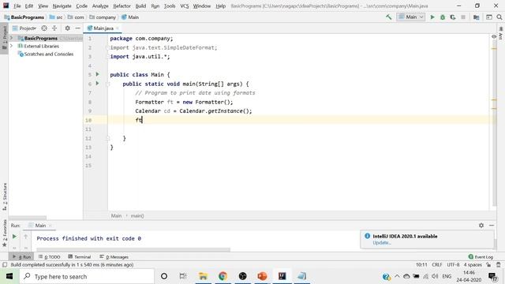
Task: Toggle the Favorites tool window side tab
Action: pyautogui.click(x=5, y=233)
